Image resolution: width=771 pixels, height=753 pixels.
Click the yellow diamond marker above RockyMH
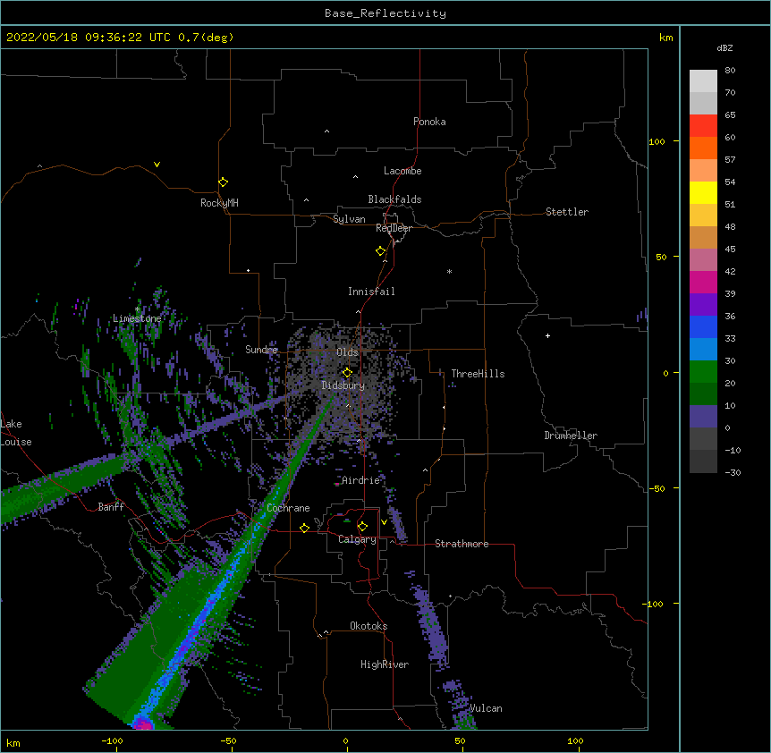tap(223, 182)
